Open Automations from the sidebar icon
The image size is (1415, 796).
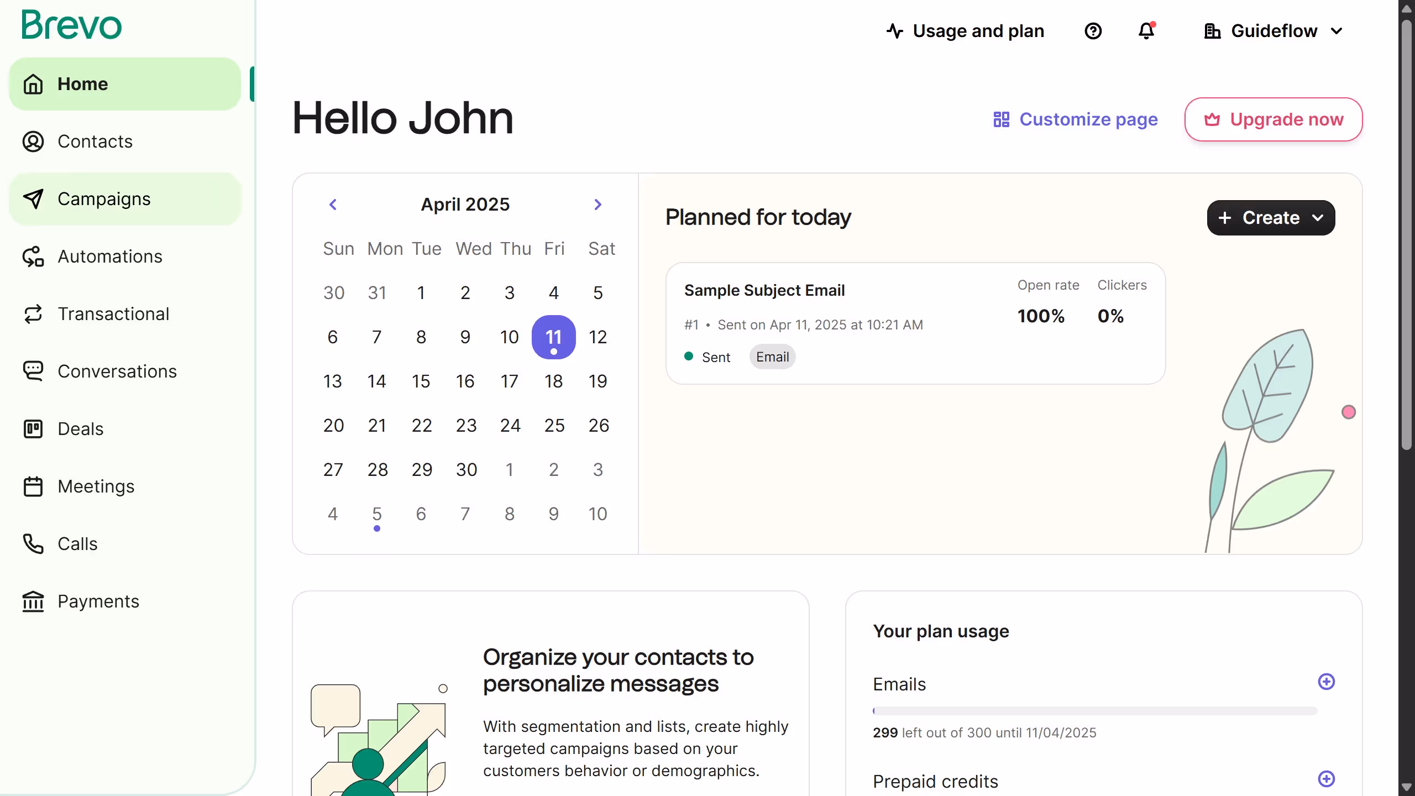(x=33, y=256)
